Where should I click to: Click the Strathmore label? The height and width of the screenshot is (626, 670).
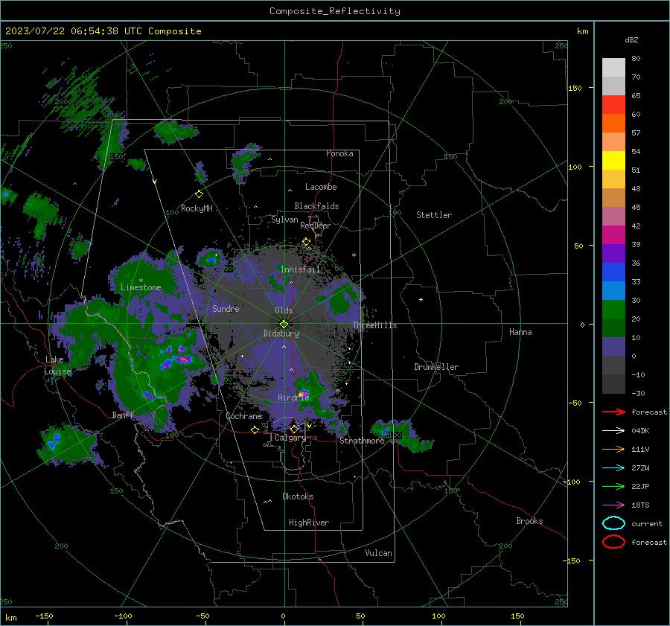pyautogui.click(x=362, y=441)
